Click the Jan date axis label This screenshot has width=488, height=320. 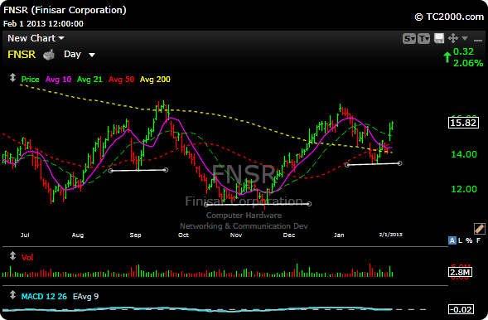339,235
